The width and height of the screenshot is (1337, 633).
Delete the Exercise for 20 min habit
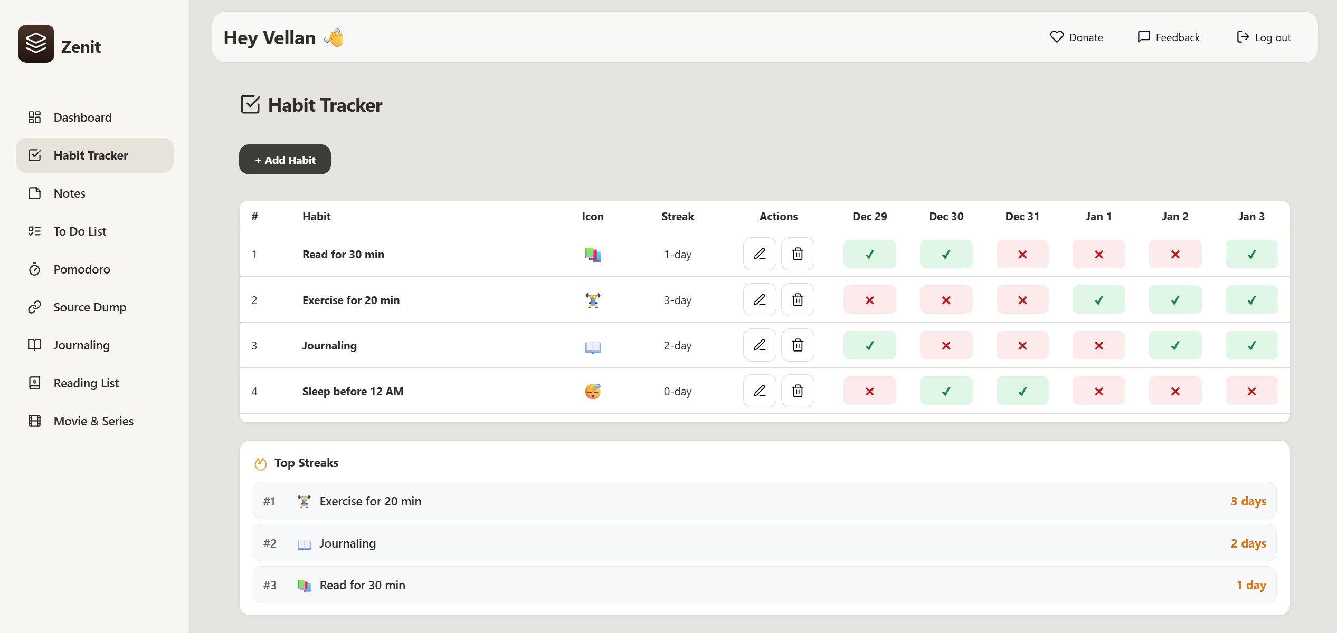coord(797,300)
